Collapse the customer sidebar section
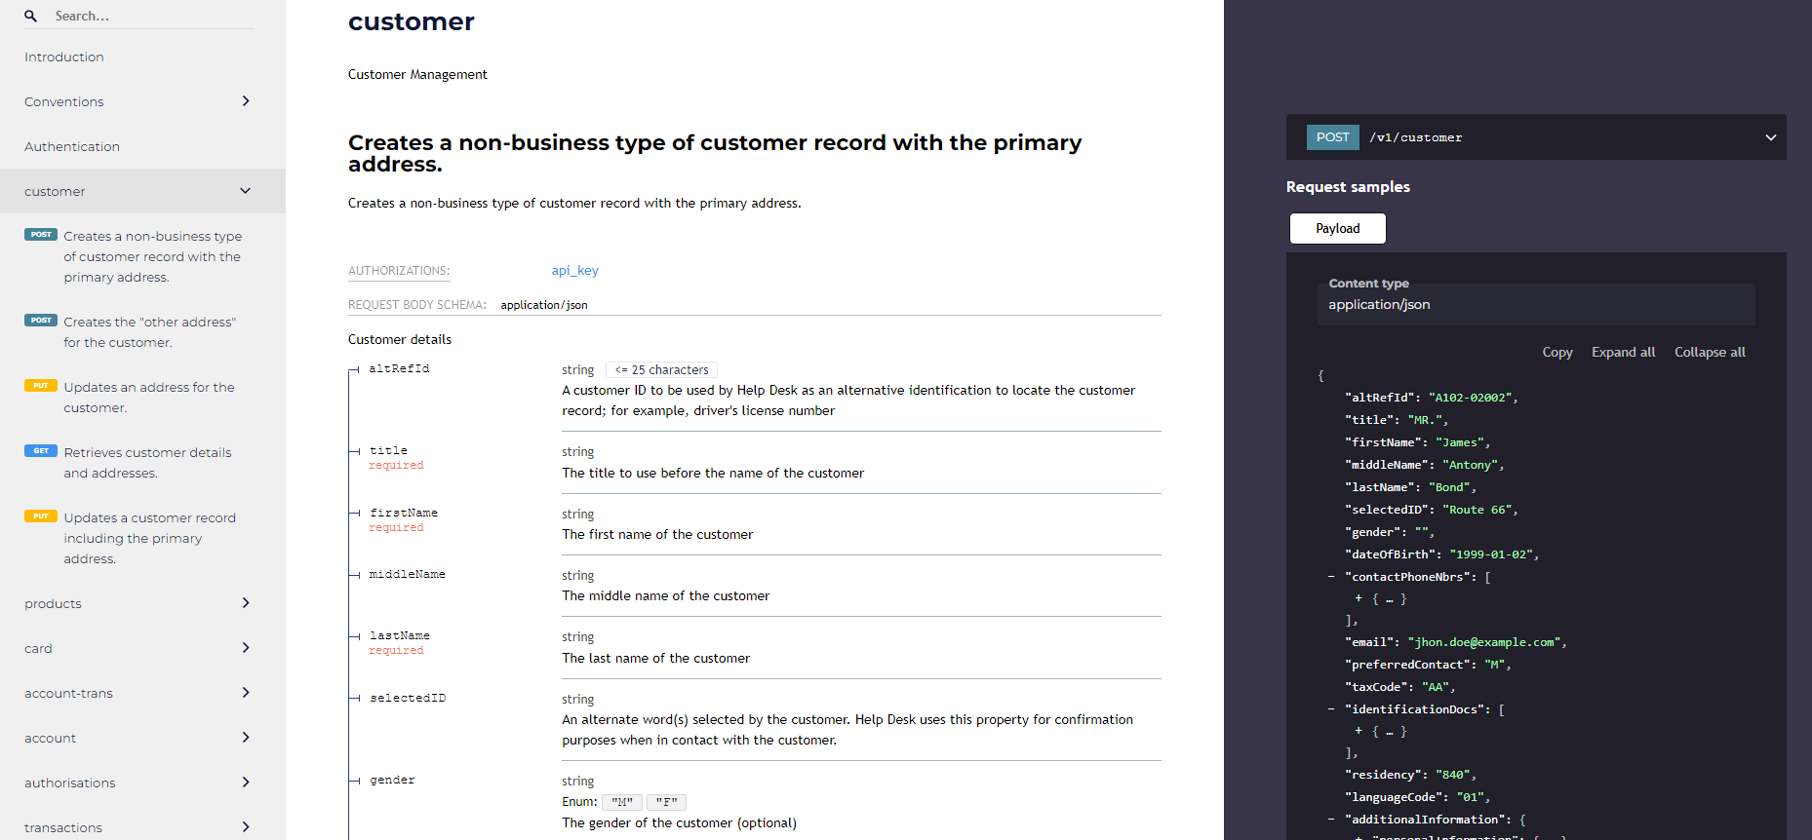 [x=246, y=191]
